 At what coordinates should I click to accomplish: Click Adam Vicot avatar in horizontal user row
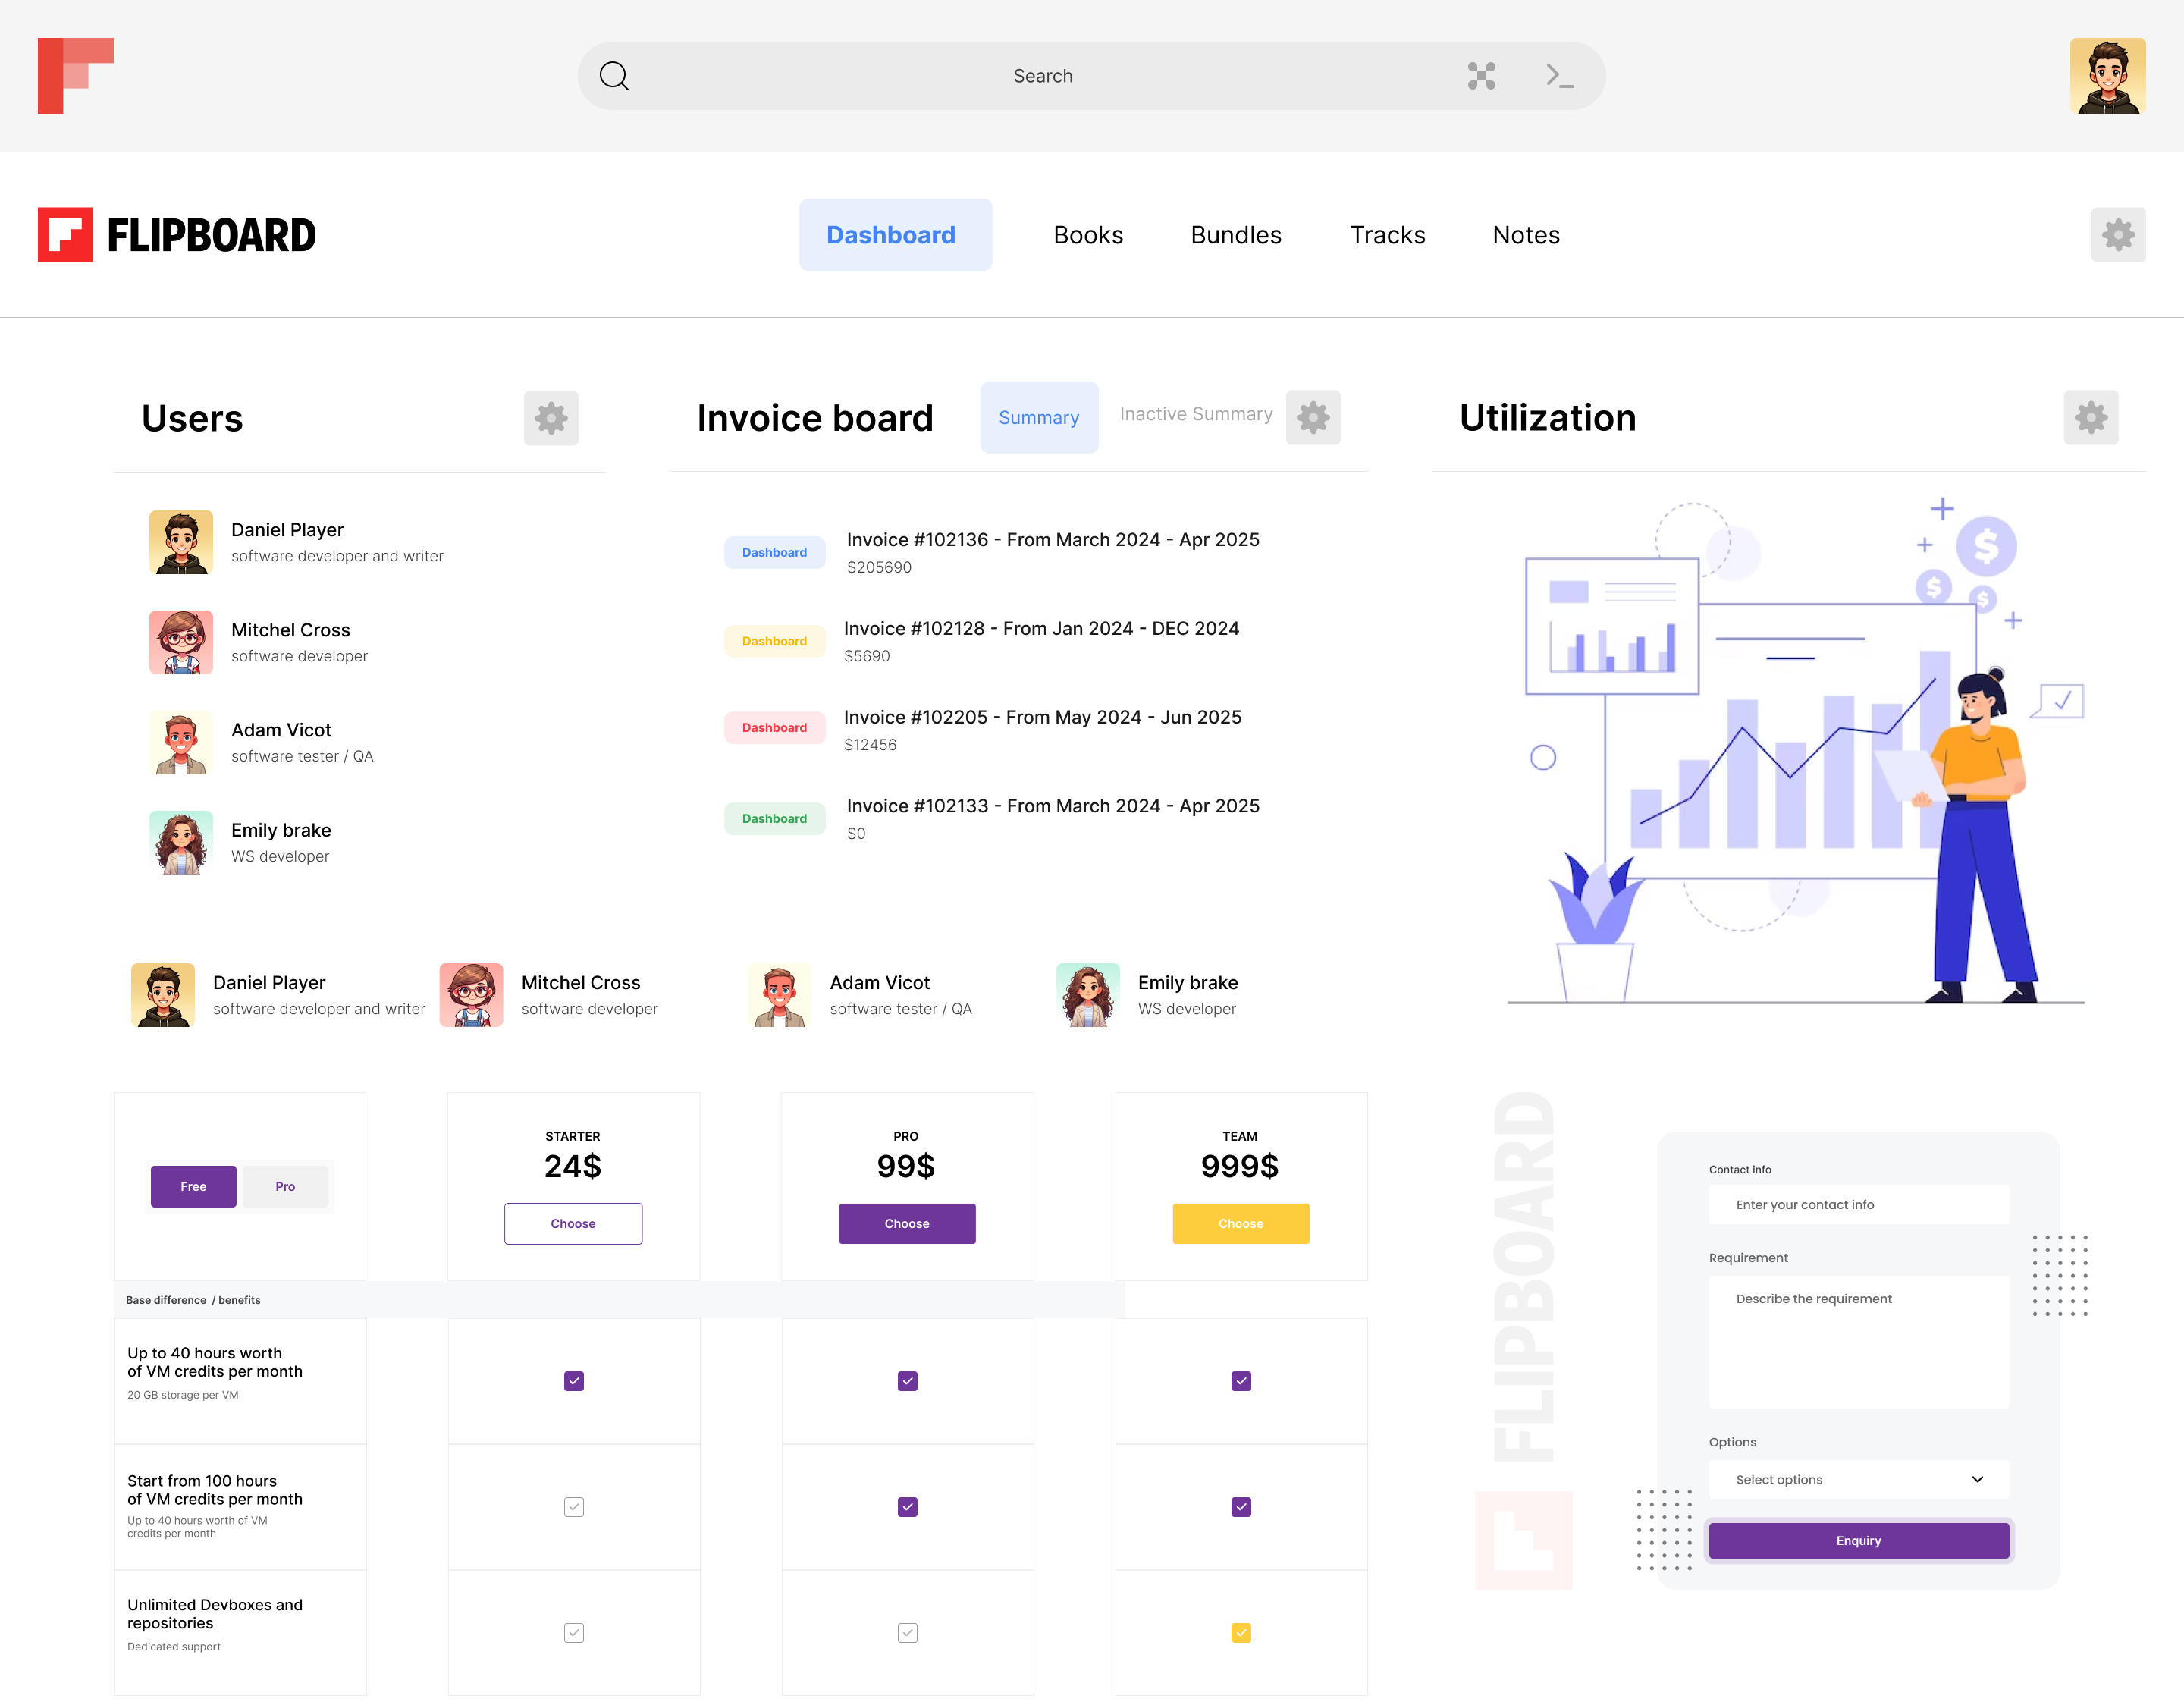(779, 995)
